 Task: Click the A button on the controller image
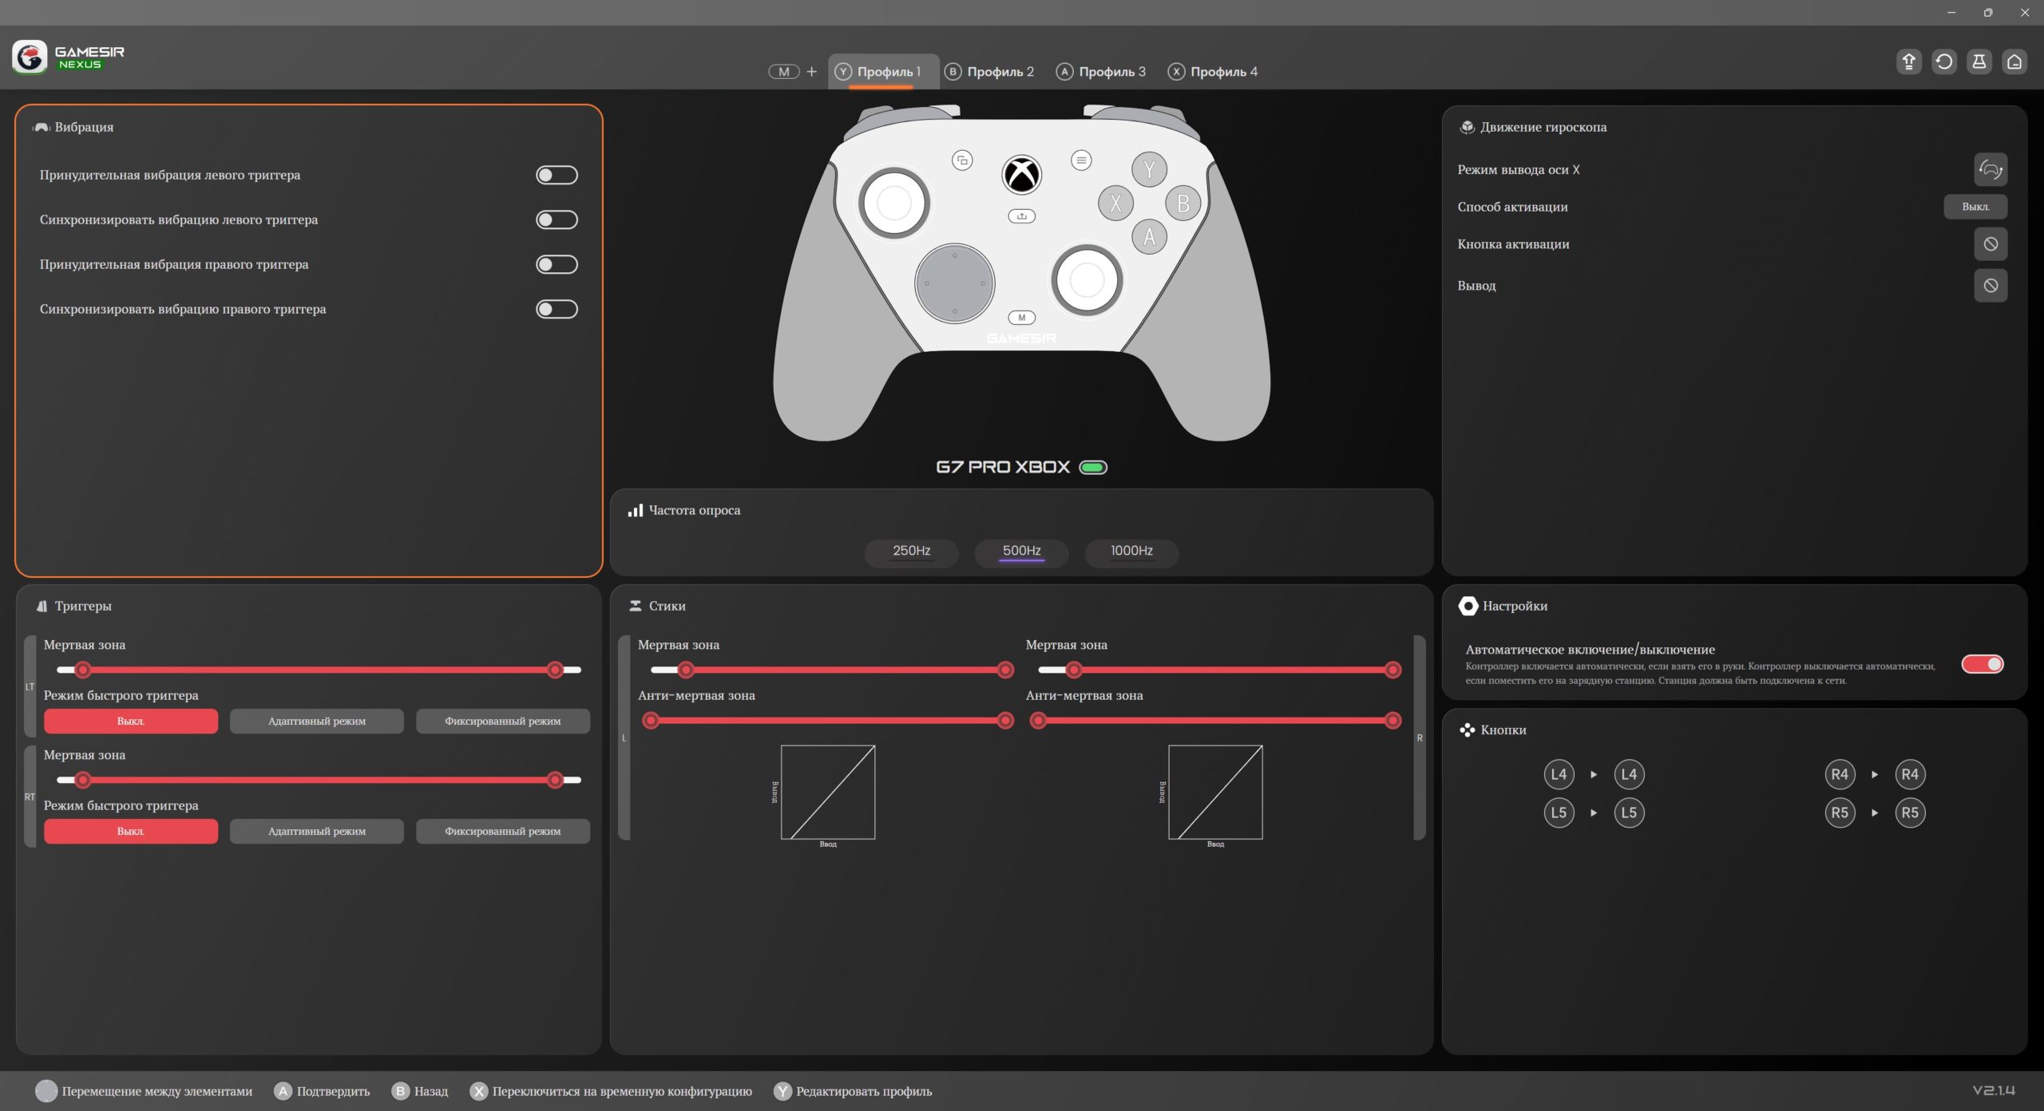click(x=1149, y=237)
